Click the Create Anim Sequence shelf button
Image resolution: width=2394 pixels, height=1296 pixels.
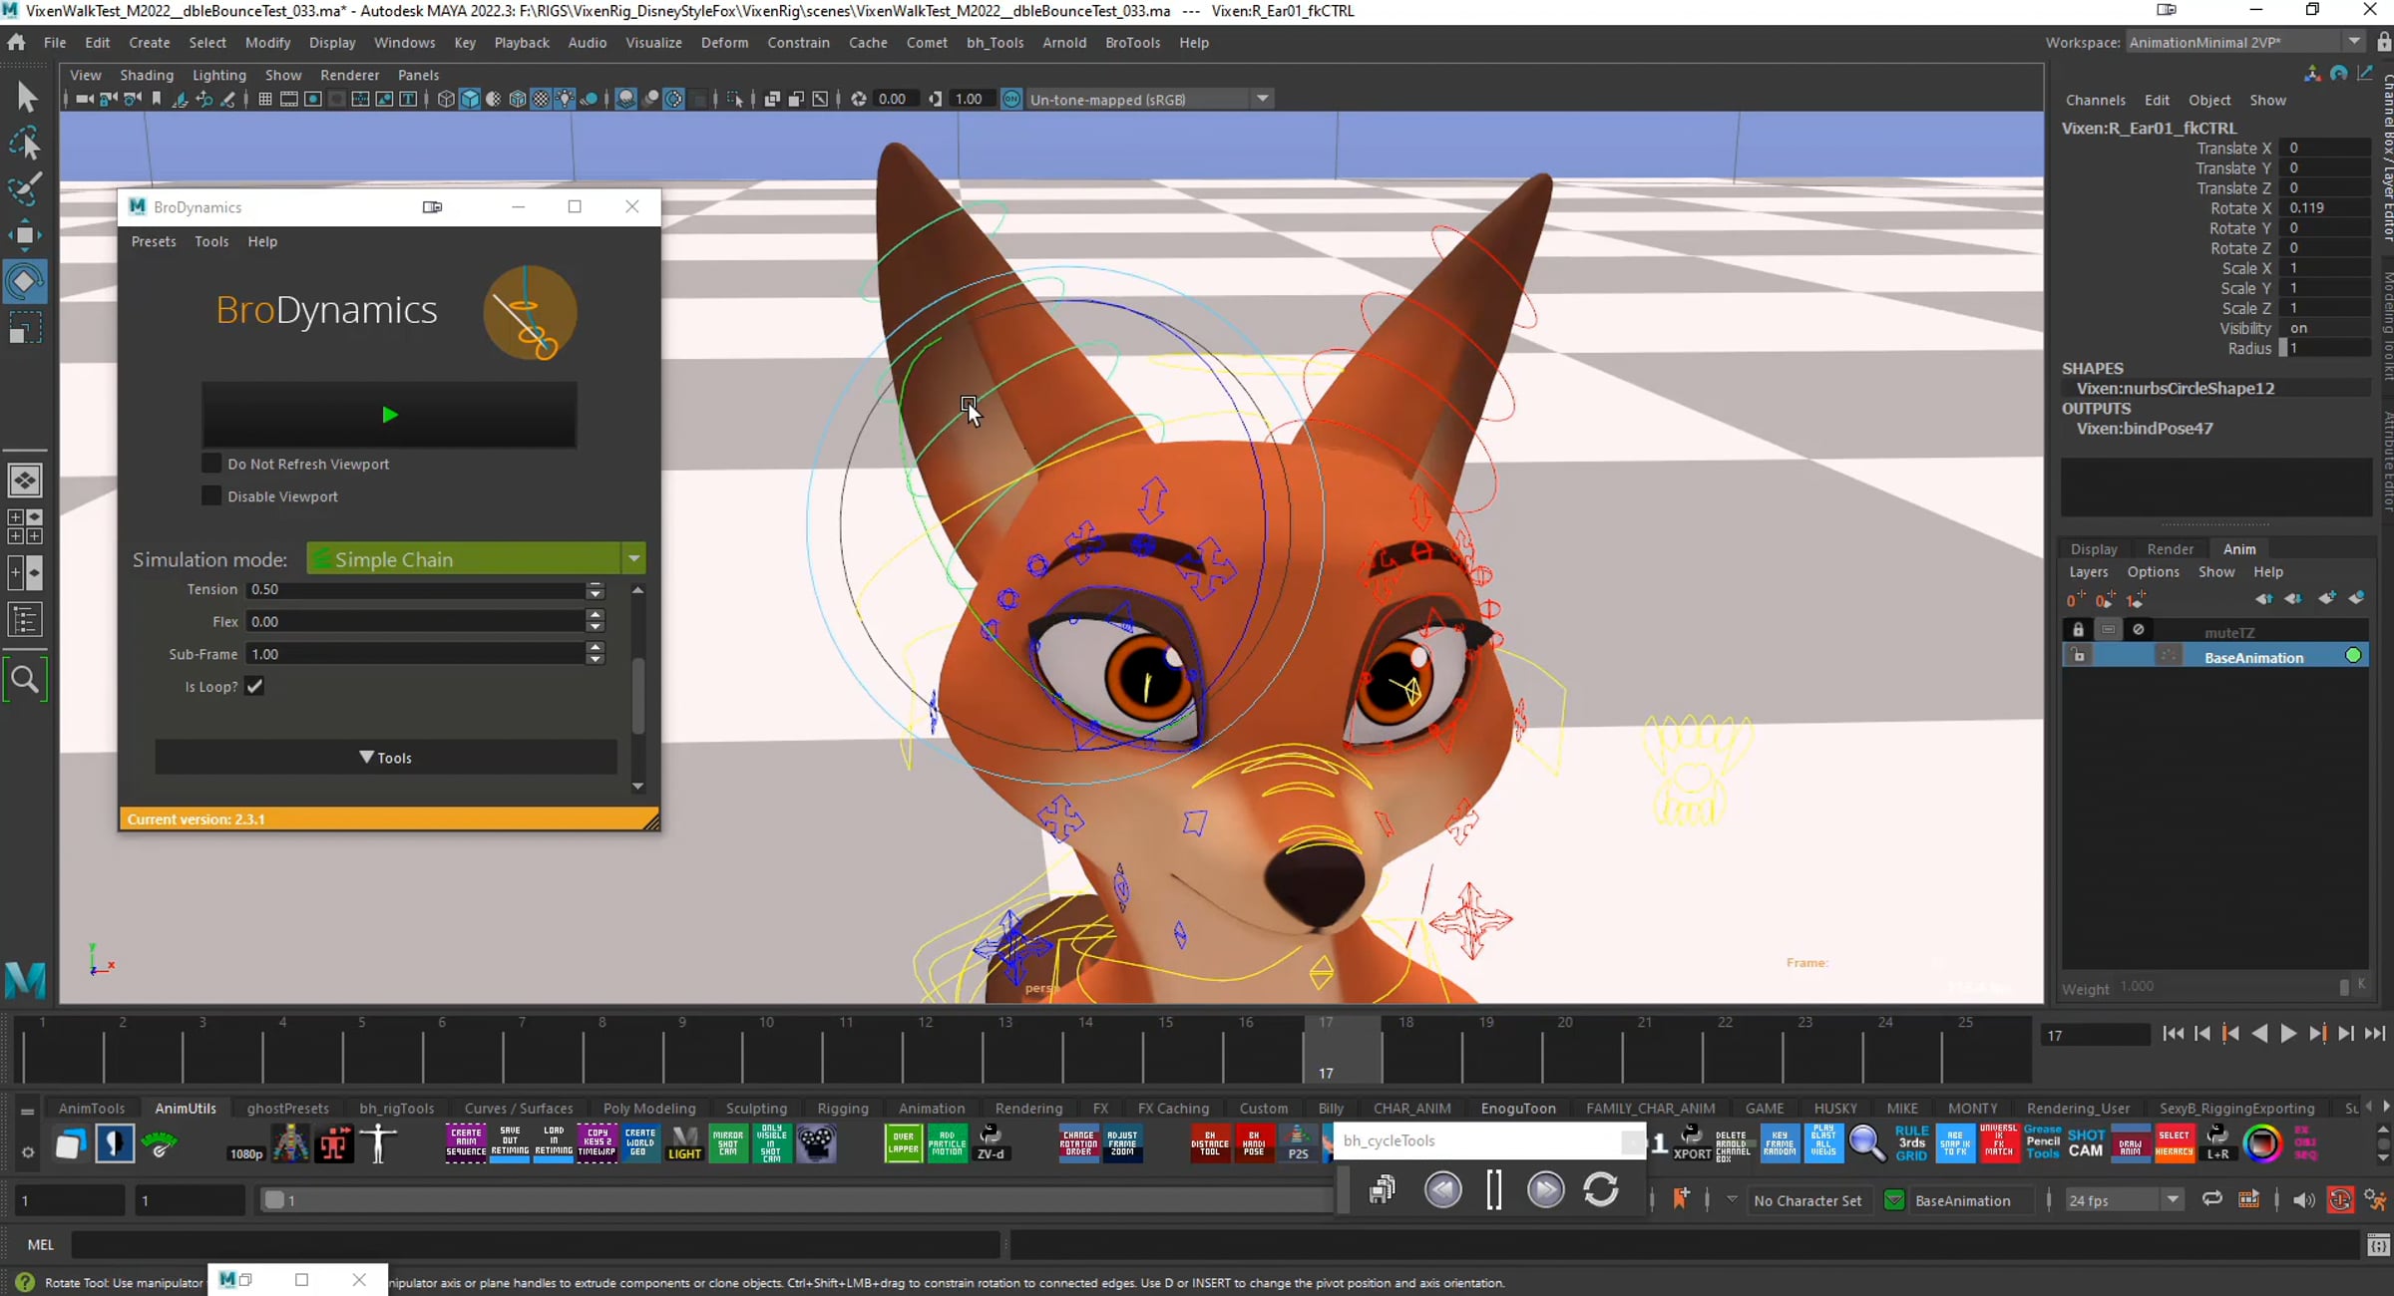[466, 1143]
